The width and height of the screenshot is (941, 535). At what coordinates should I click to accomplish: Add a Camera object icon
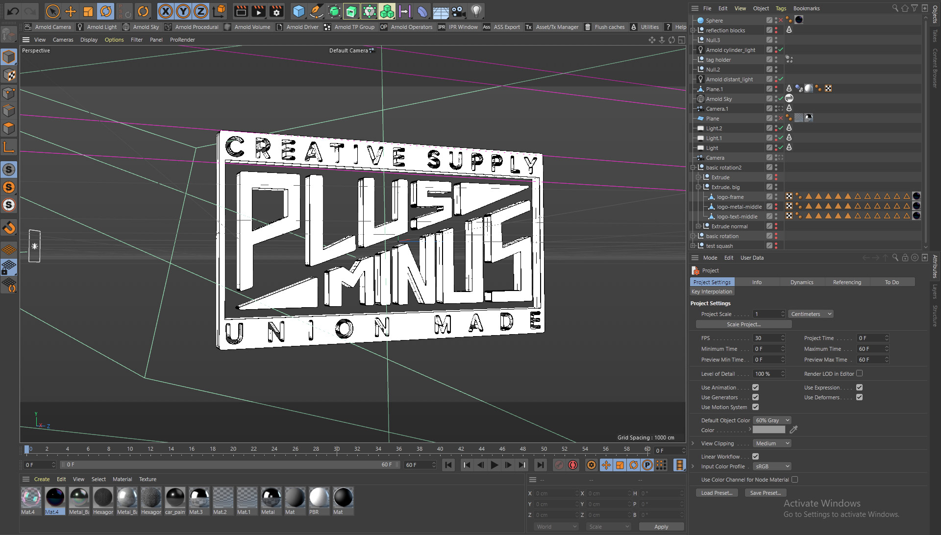click(458, 11)
